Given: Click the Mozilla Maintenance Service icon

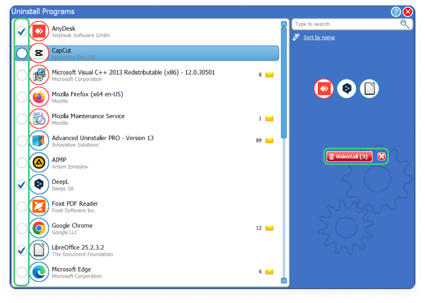Looking at the screenshot, I should [x=39, y=119].
